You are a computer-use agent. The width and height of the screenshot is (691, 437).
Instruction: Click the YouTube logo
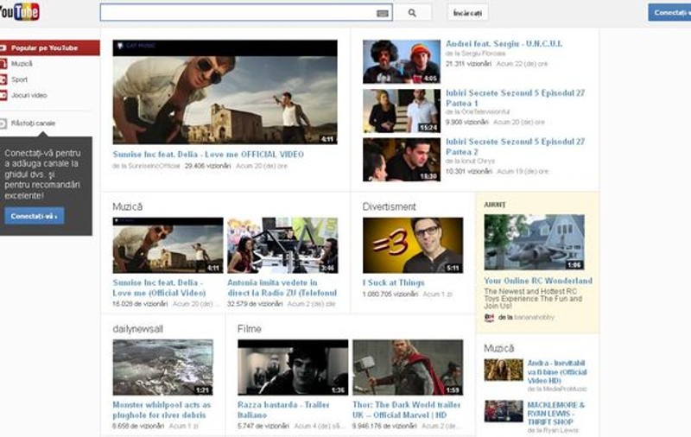pos(19,12)
